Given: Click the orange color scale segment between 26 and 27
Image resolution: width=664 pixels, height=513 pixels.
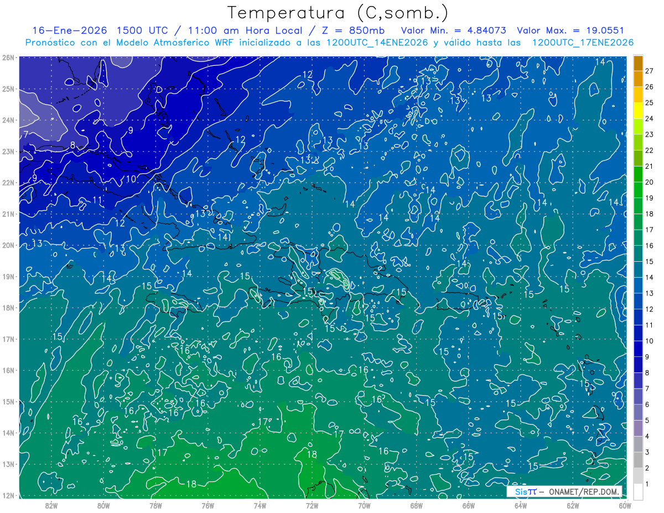Looking at the screenshot, I should coord(638,79).
